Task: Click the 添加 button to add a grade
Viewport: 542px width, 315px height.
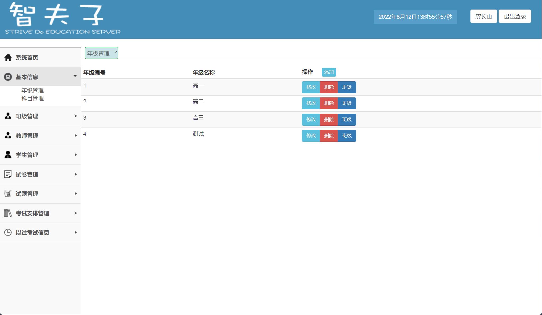Action: (x=329, y=72)
